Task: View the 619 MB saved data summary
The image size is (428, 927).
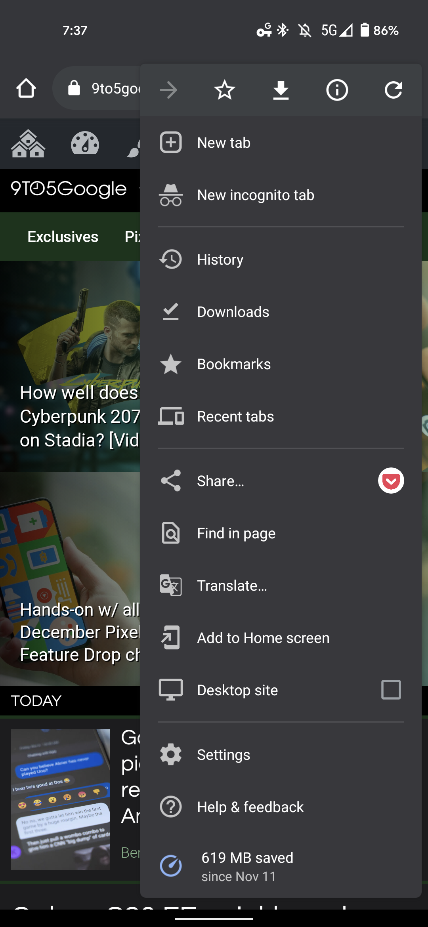Action: click(247, 866)
